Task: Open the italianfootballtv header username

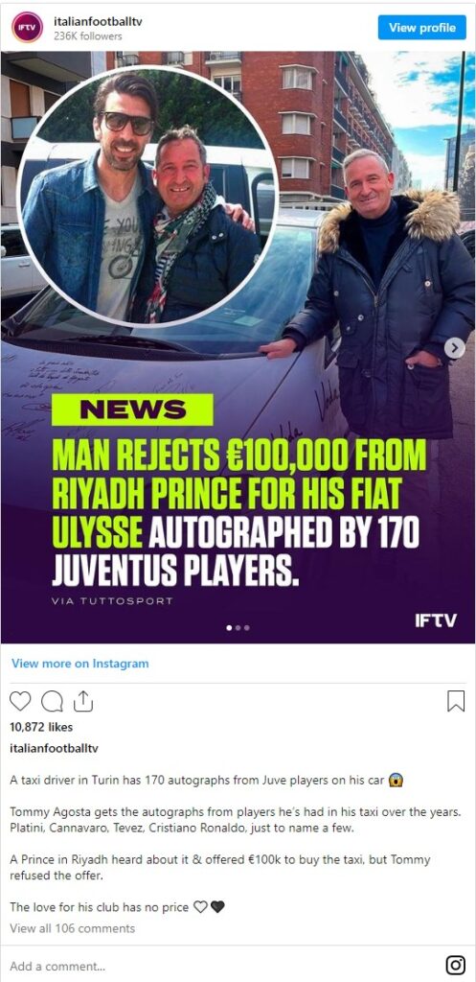Action: pyautogui.click(x=98, y=21)
